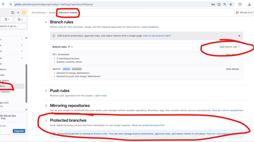Image resolution: width=254 pixels, height=142 pixels.
Task: Reload the page with browser refresh icon
Action: click(3, 4)
